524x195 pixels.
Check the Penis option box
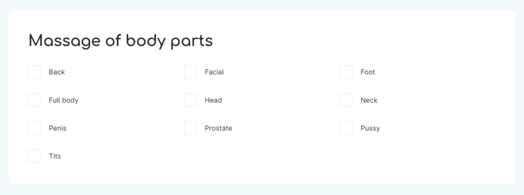coord(34,128)
